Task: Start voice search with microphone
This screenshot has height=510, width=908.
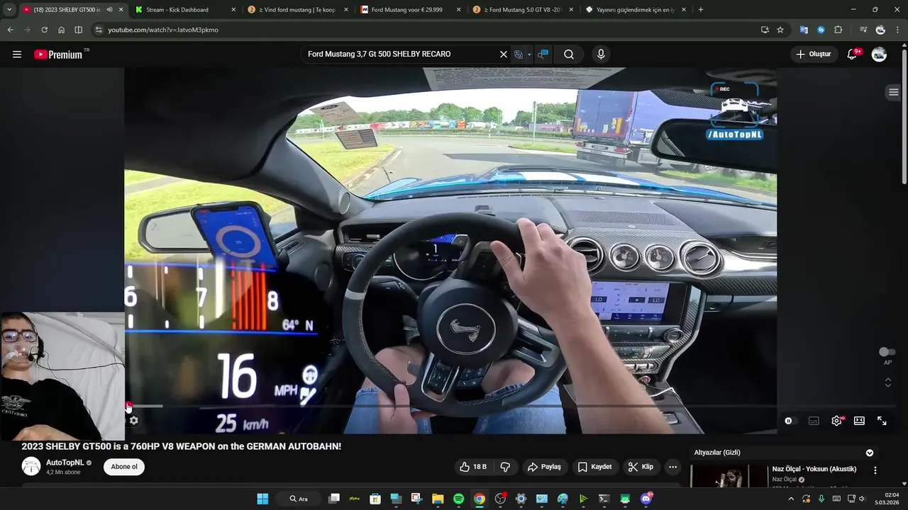Action: (601, 55)
